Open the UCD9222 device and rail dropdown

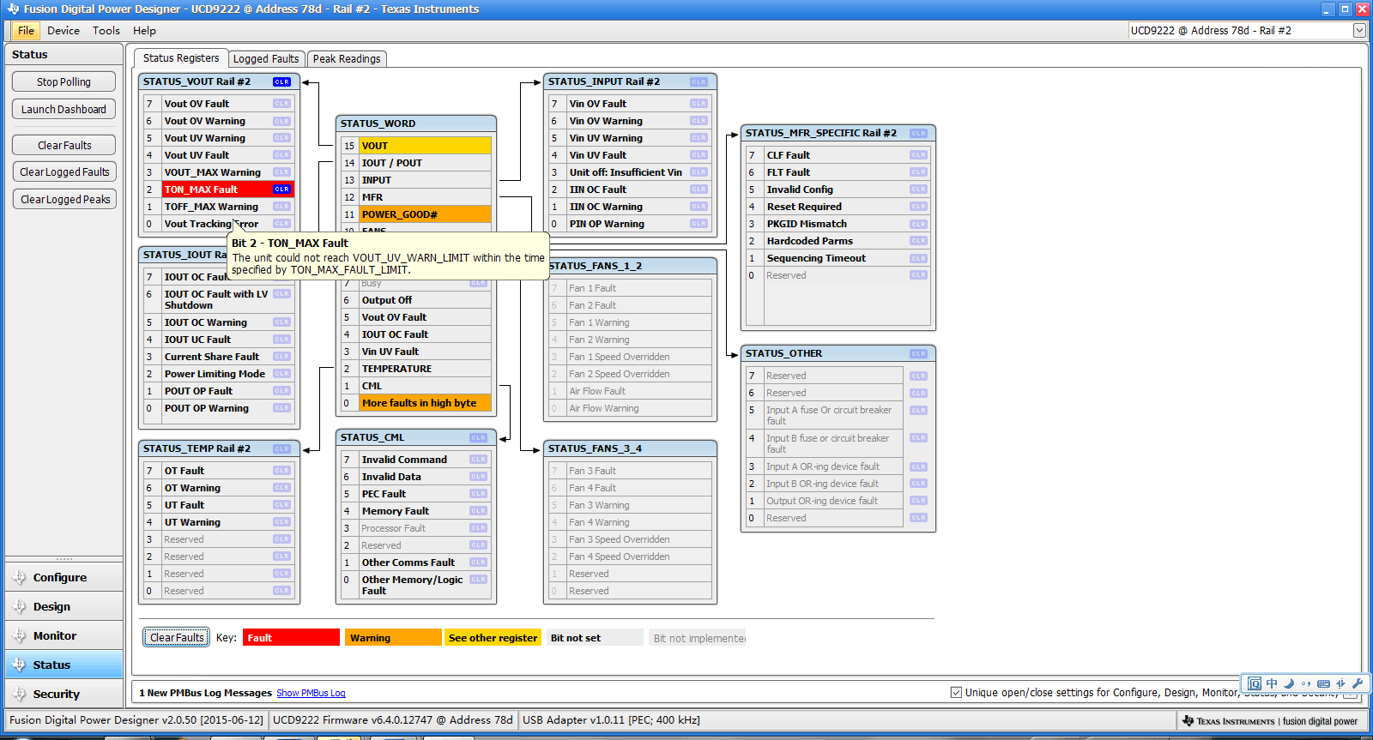[1247, 31]
